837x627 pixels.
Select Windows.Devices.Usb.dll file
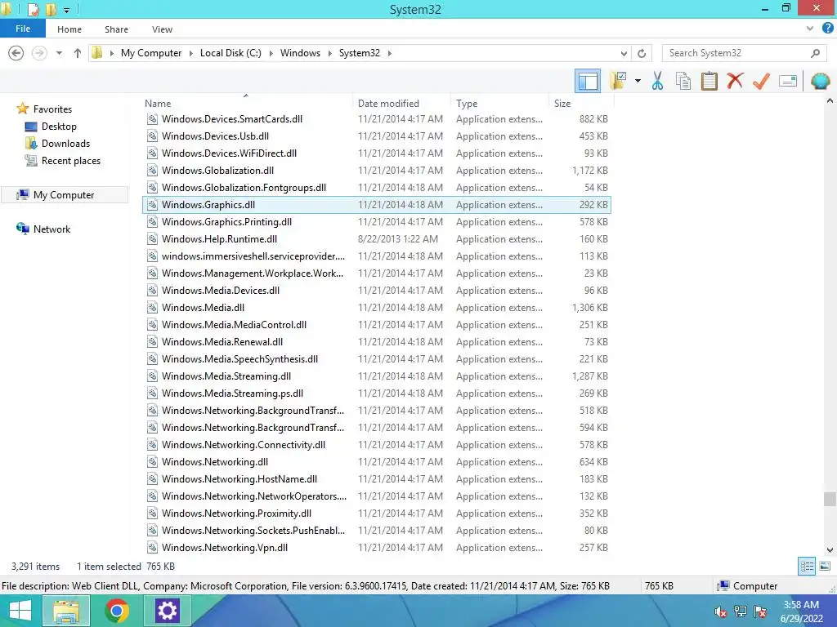(376, 136)
